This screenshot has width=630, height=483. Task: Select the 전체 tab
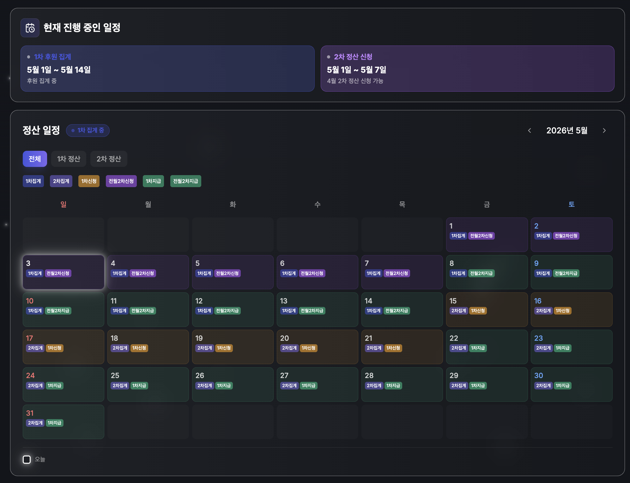click(x=35, y=159)
